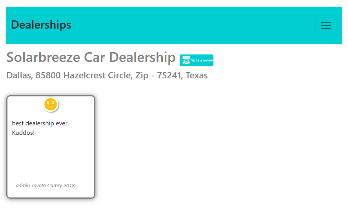Click the Solarbreeze Car Dealership heading
The image size is (348, 219).
(x=91, y=57)
